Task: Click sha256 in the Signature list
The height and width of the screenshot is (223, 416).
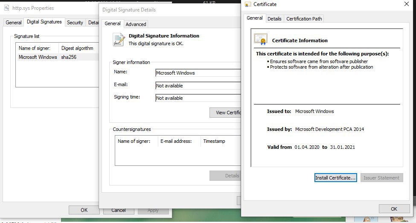Action: tap(69, 57)
